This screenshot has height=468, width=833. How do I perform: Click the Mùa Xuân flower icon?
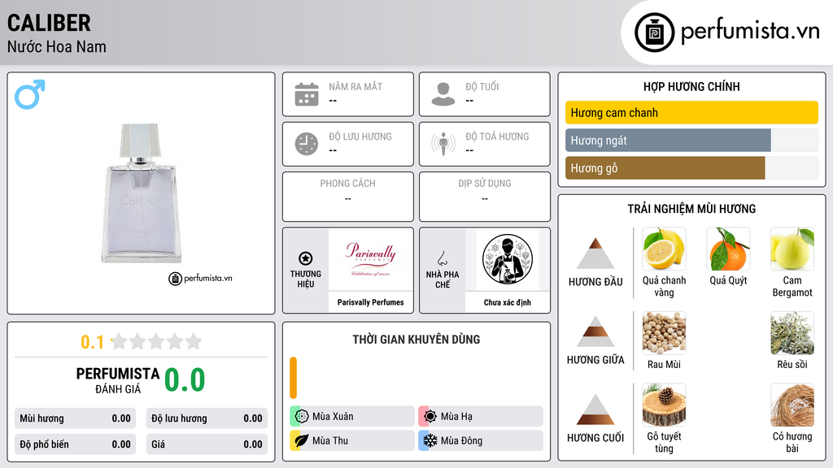pos(302,417)
